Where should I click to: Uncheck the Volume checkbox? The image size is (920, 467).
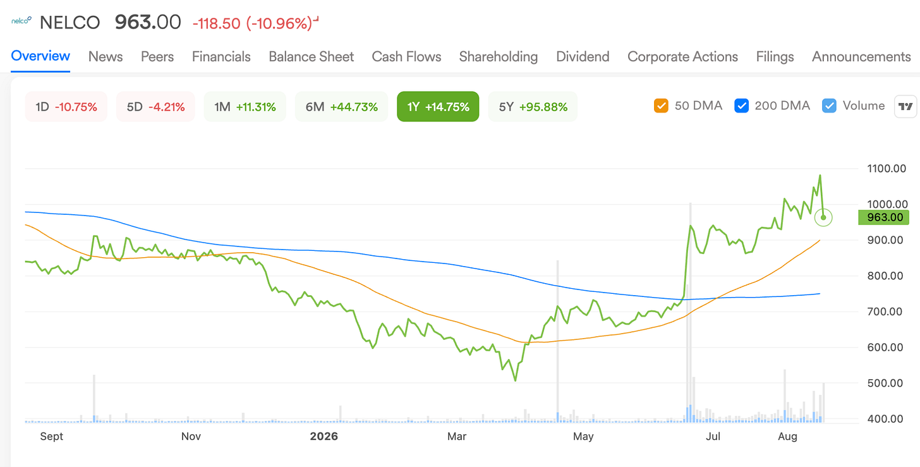[829, 106]
